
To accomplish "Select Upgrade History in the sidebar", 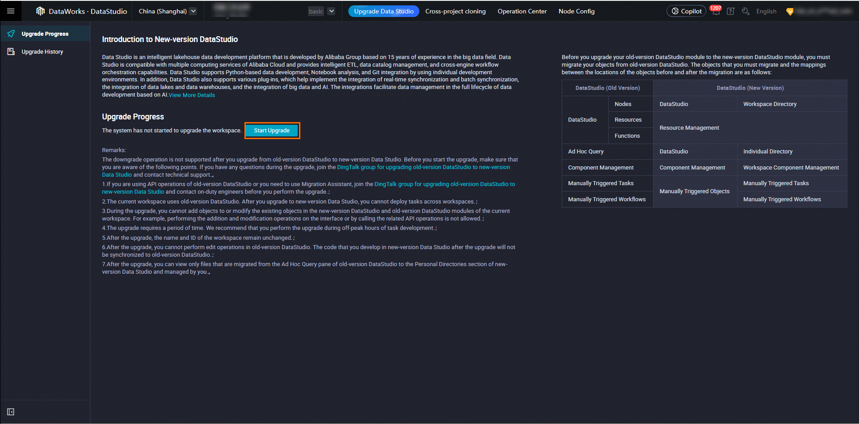I will tap(45, 52).
